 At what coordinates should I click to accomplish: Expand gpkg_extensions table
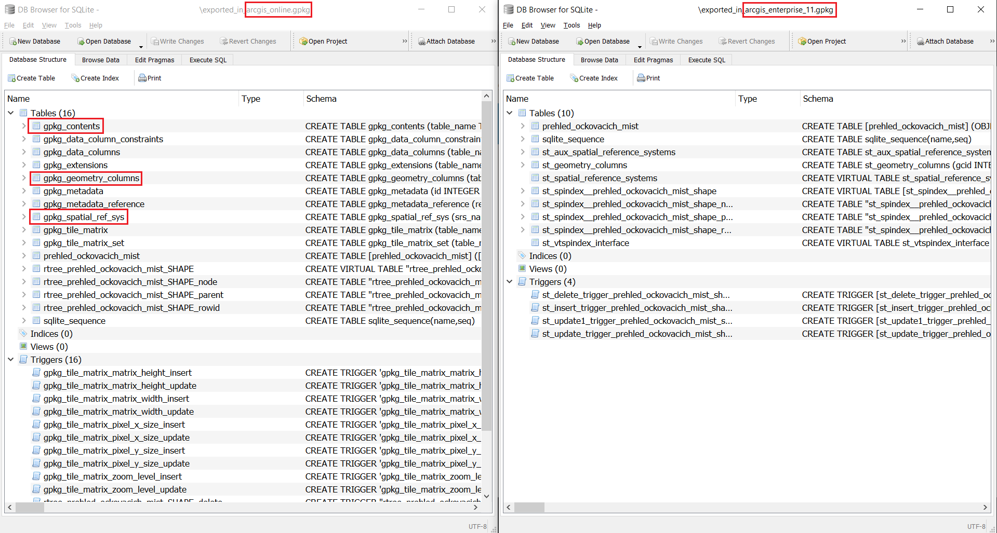click(24, 165)
